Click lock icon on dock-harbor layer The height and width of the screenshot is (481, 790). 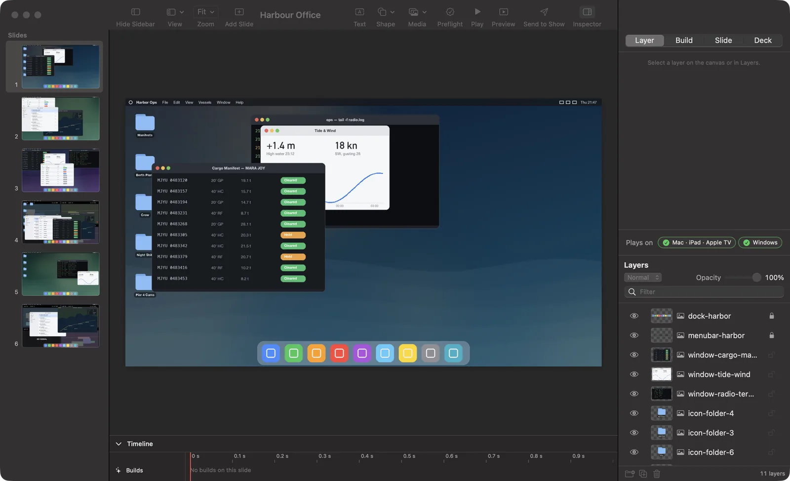coord(771,316)
